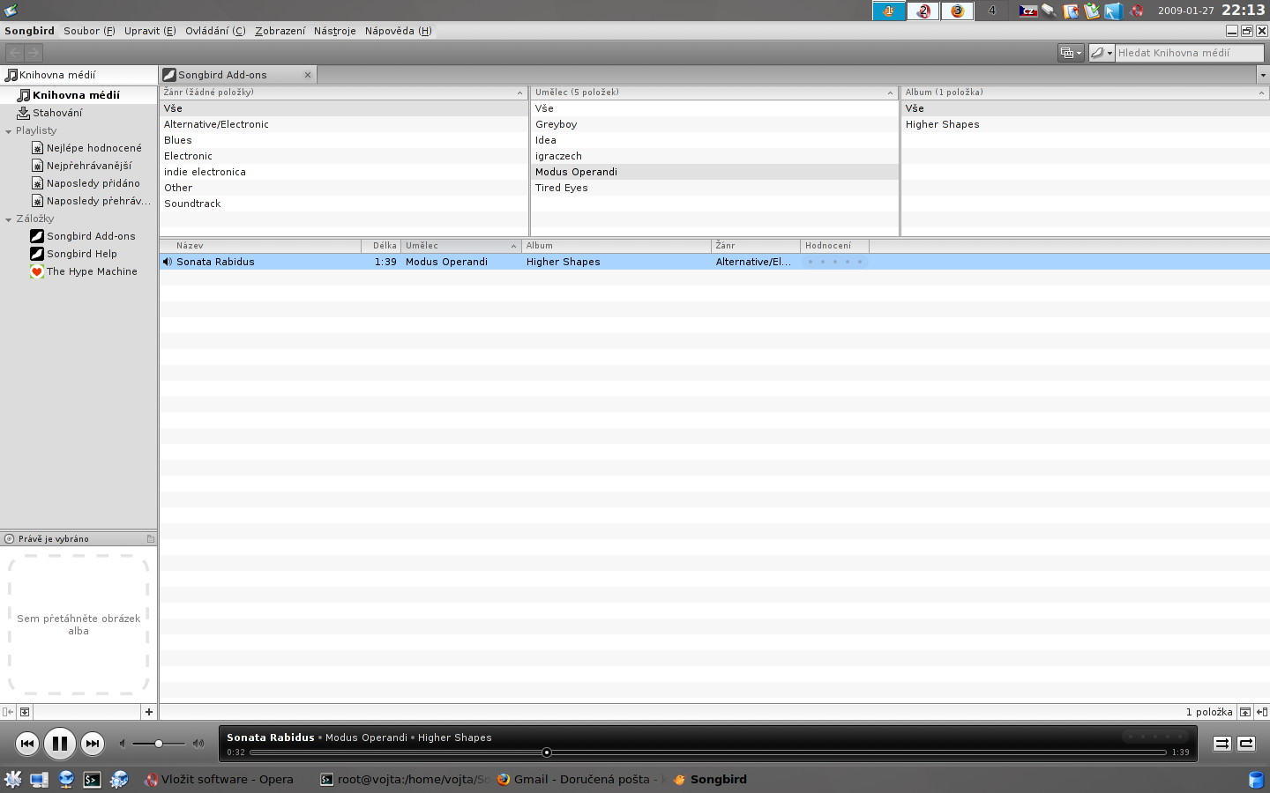
Task: Adjust the volume slider knob
Action: (159, 744)
